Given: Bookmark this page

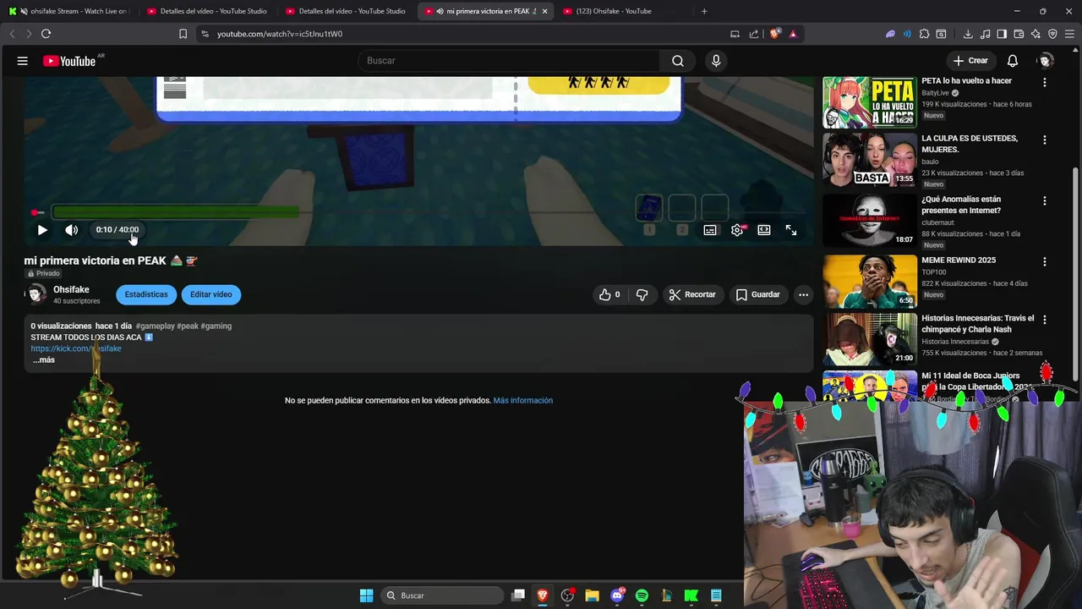Looking at the screenshot, I should [x=183, y=34].
